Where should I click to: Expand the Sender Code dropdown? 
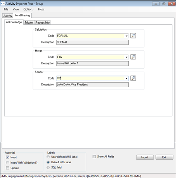[x=126, y=78]
